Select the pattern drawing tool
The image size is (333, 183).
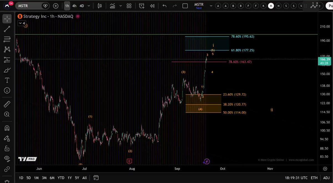(7, 49)
